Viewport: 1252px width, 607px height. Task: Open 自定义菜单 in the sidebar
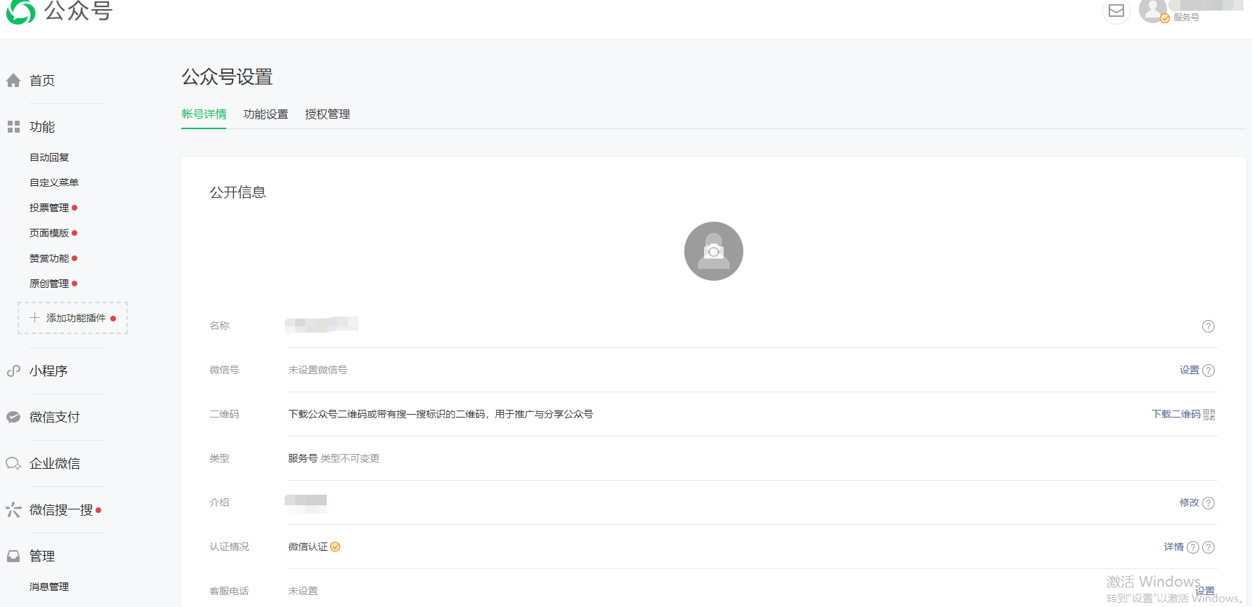pyautogui.click(x=54, y=182)
